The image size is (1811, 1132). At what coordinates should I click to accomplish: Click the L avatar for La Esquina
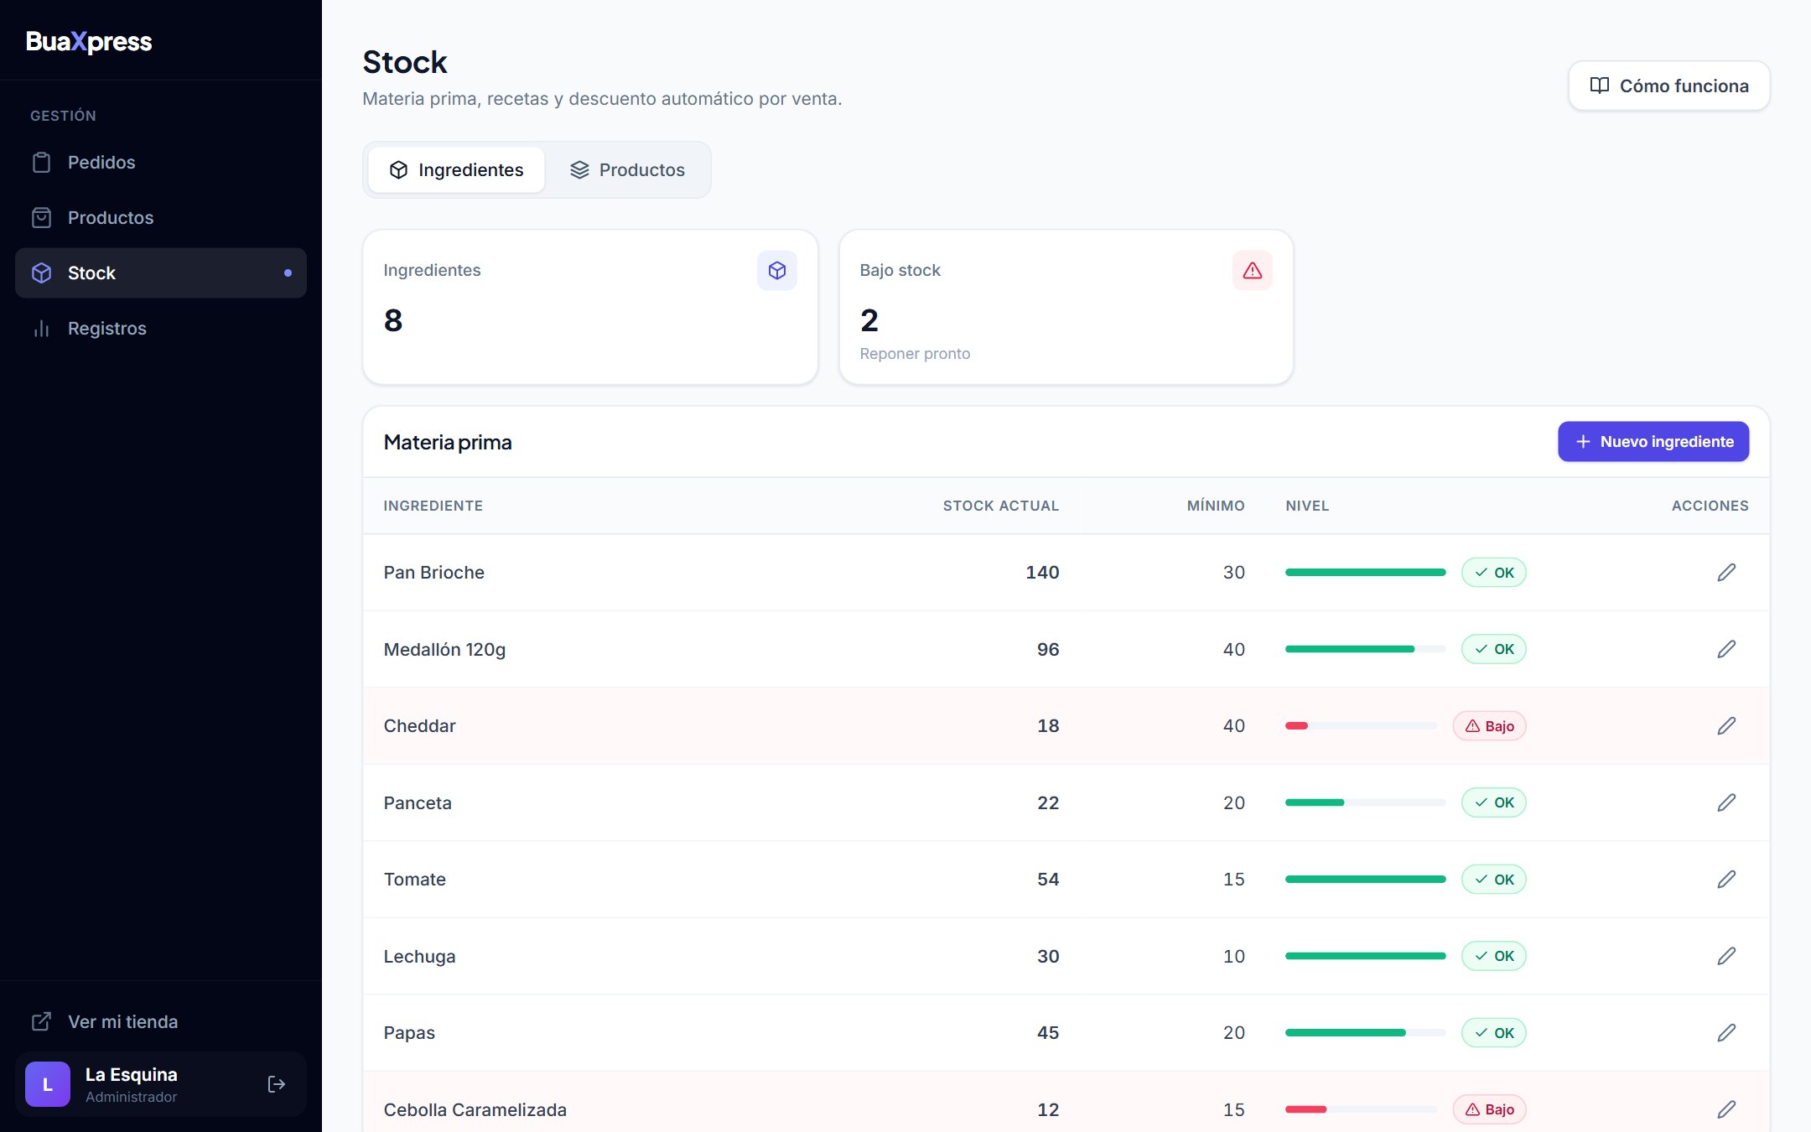click(48, 1084)
